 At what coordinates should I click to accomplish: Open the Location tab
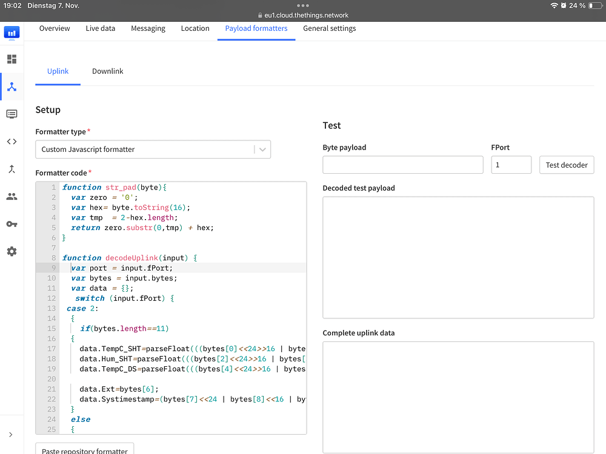point(195,28)
